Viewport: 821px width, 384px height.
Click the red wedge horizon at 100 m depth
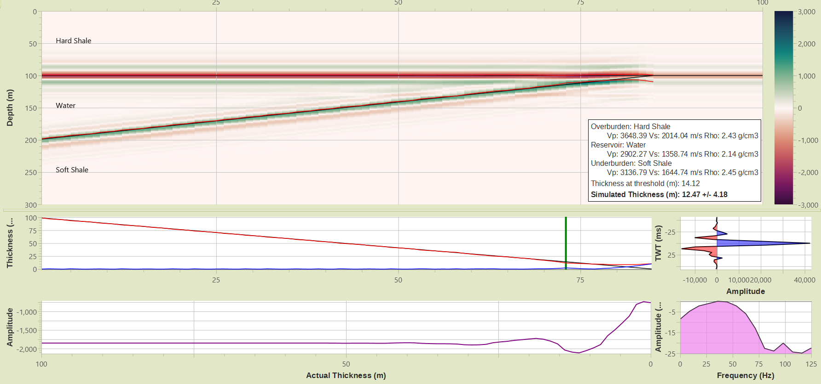(x=347, y=75)
